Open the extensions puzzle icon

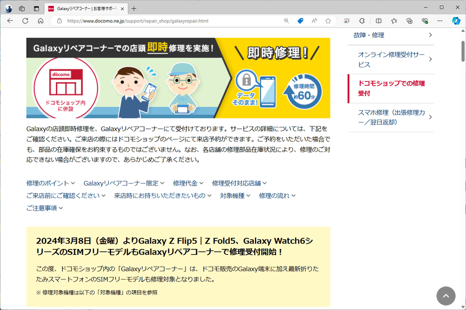[x=362, y=21]
